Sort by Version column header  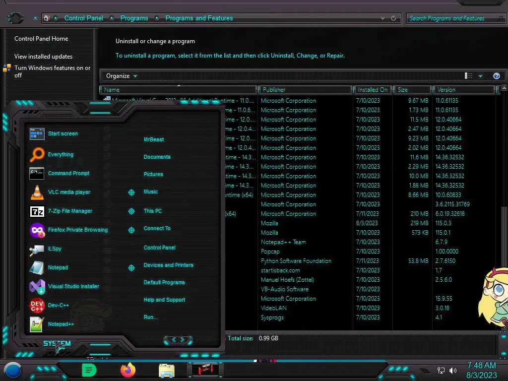coord(464,90)
